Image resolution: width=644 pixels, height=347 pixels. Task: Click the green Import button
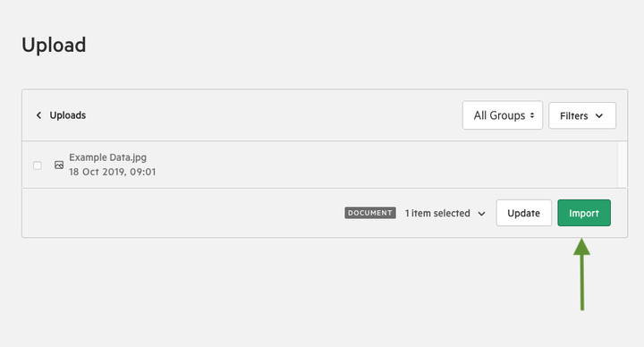coord(584,213)
